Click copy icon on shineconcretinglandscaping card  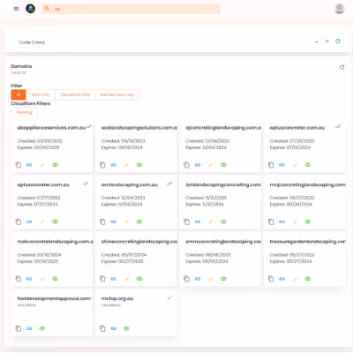102,279
